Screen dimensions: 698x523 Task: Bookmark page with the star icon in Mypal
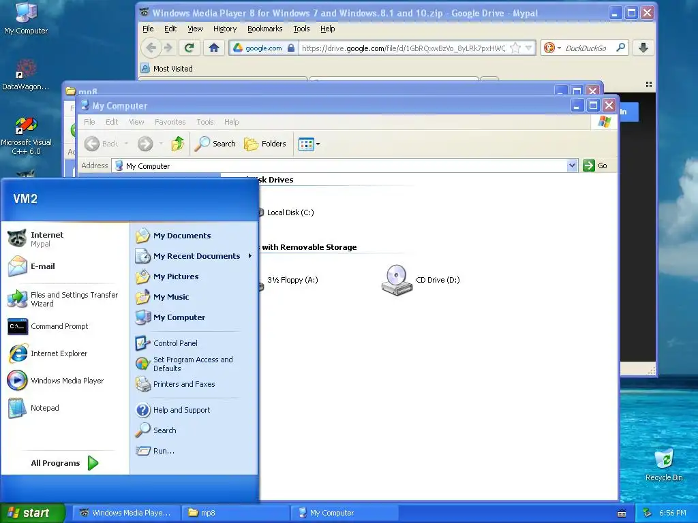point(515,48)
